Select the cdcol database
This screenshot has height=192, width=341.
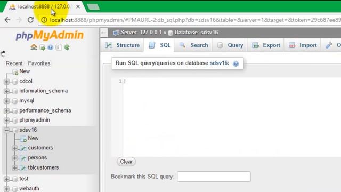click(26, 81)
